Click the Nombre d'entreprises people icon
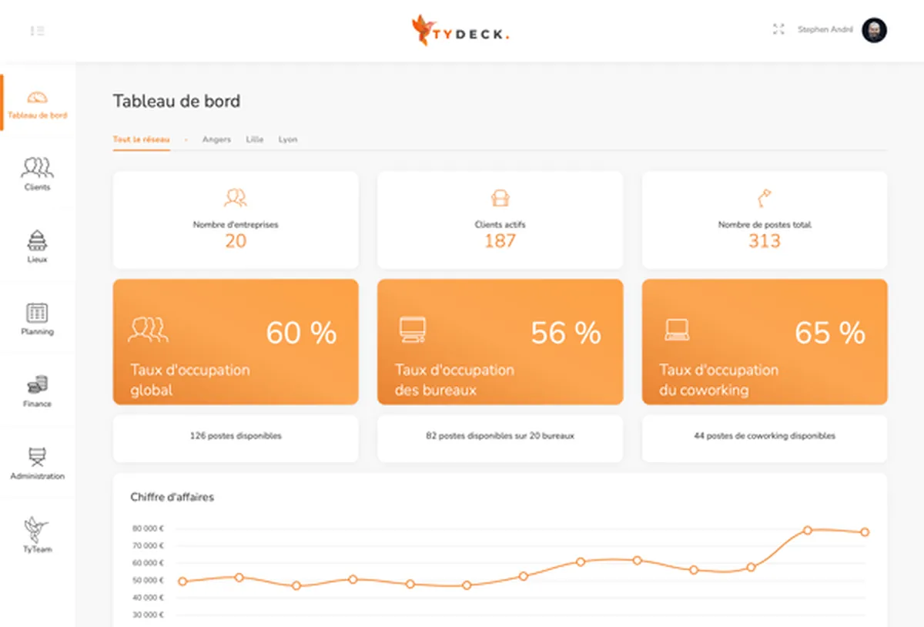 [x=236, y=197]
